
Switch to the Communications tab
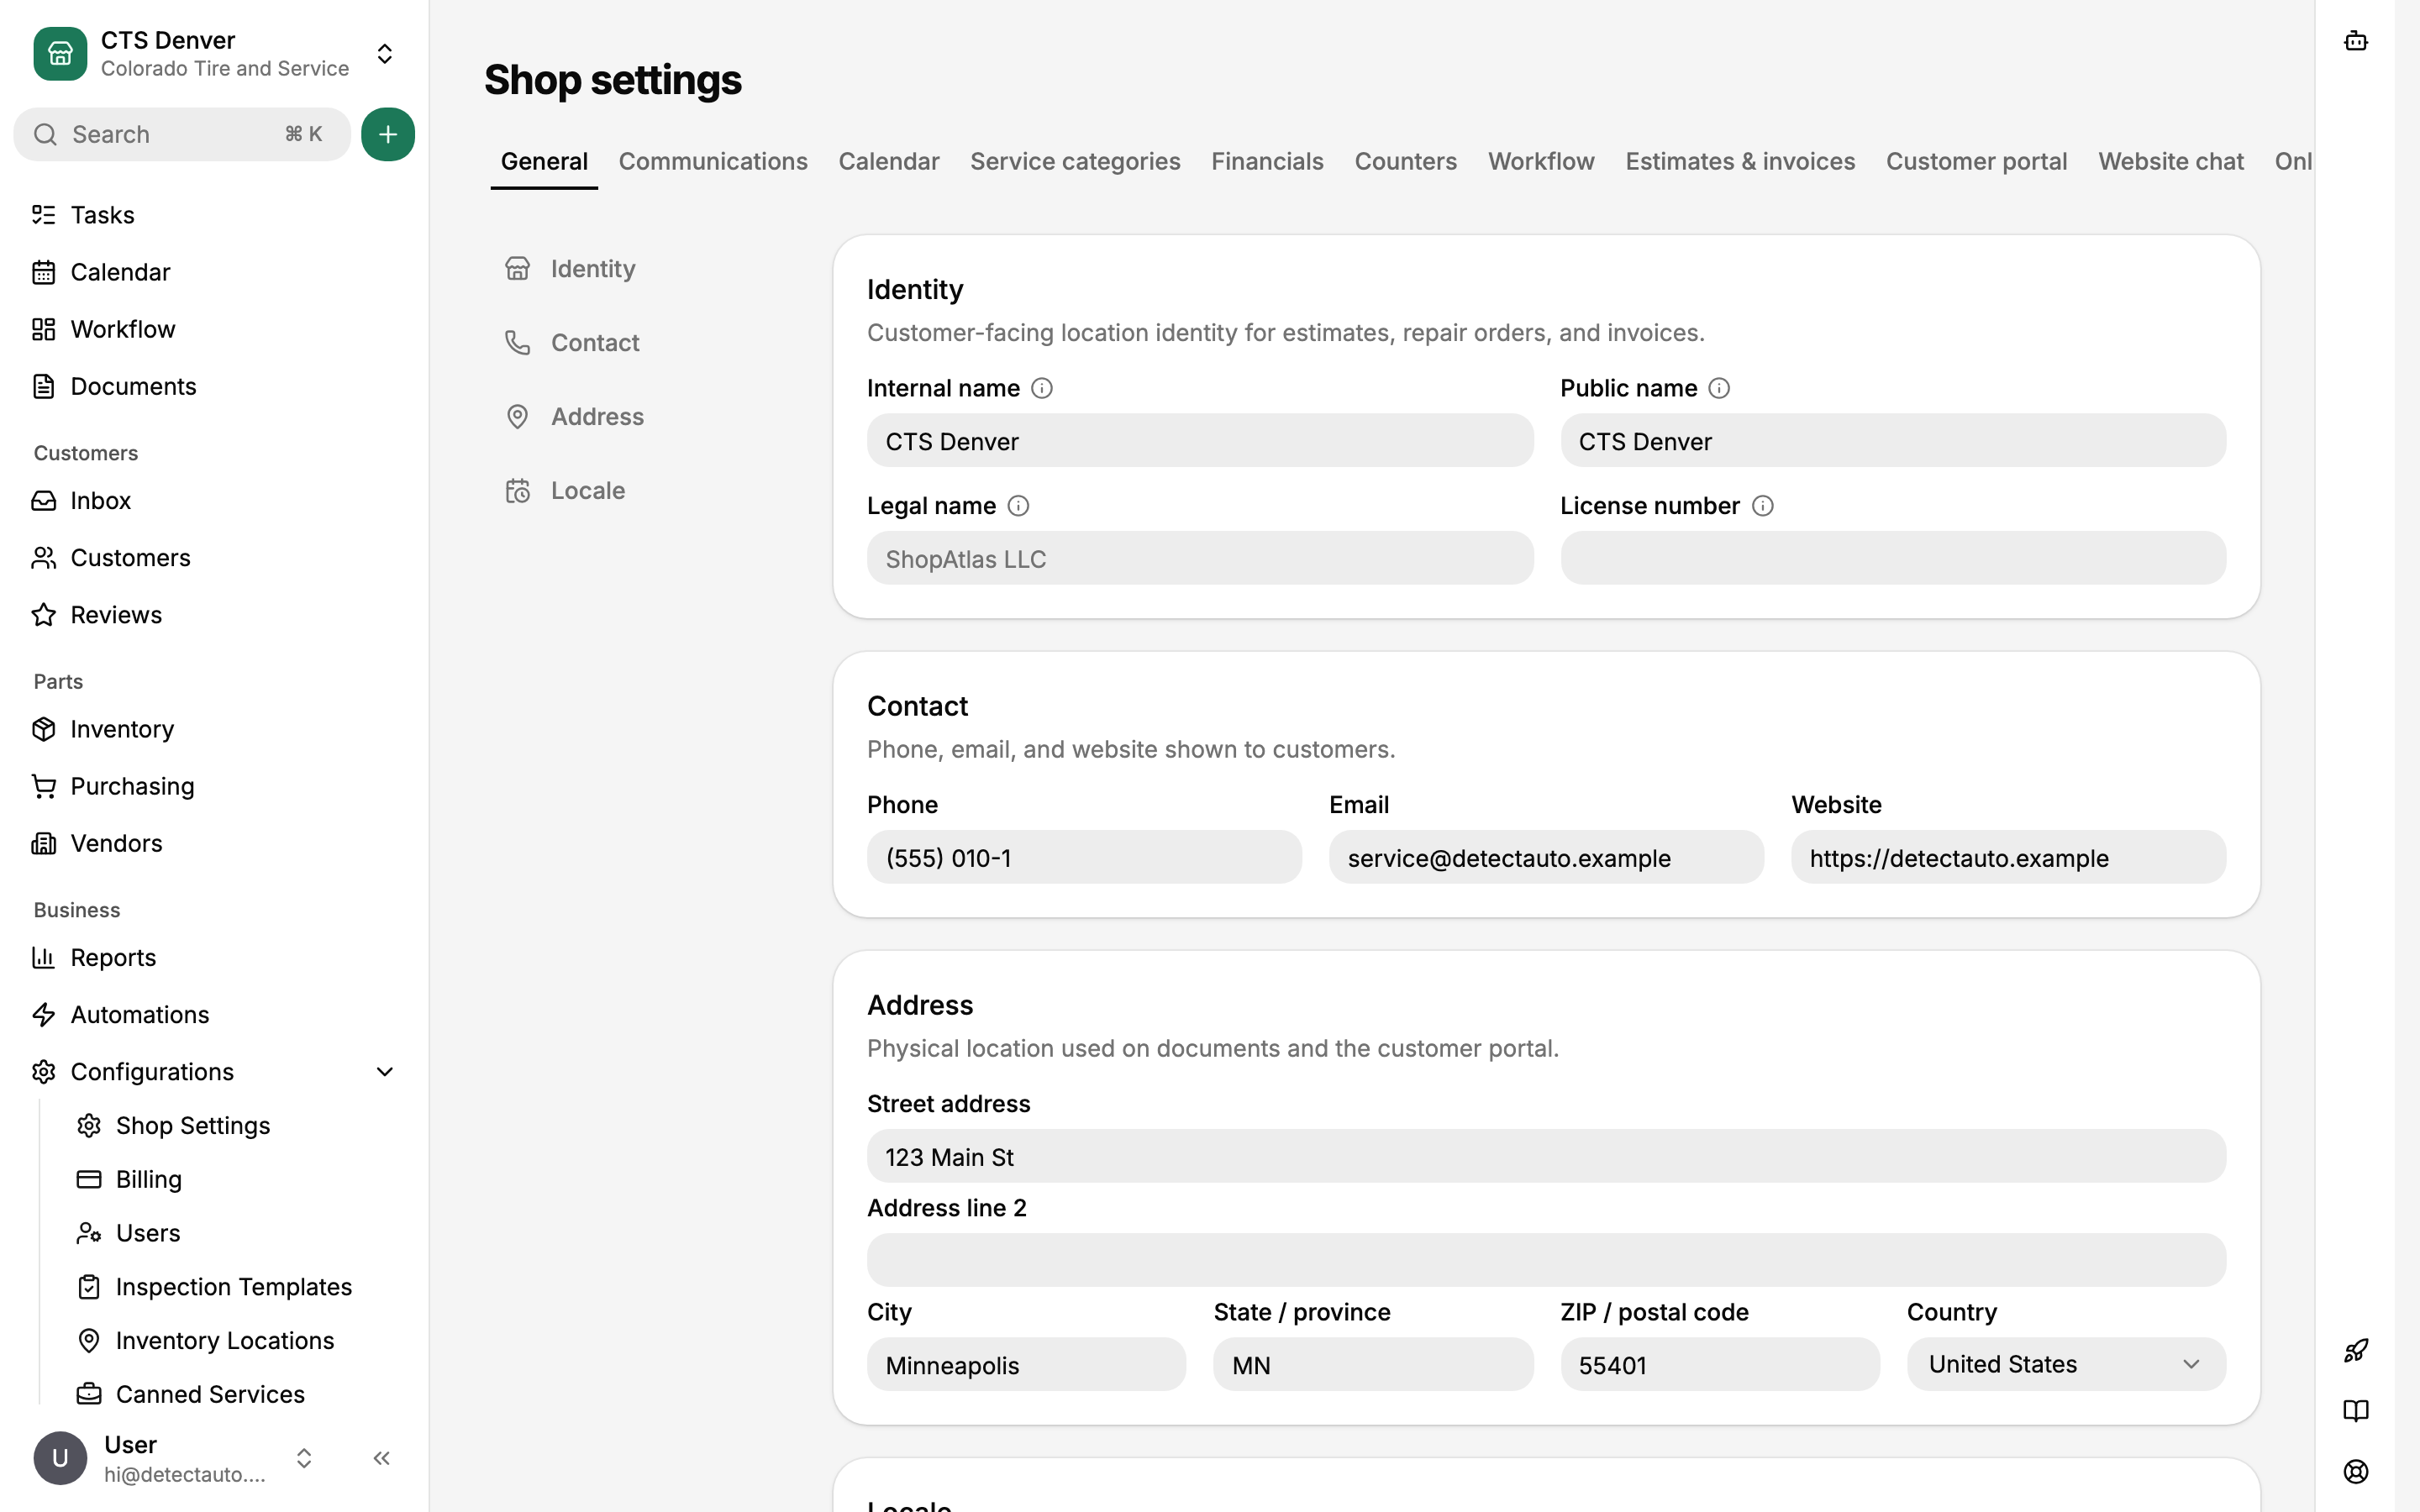713,161
